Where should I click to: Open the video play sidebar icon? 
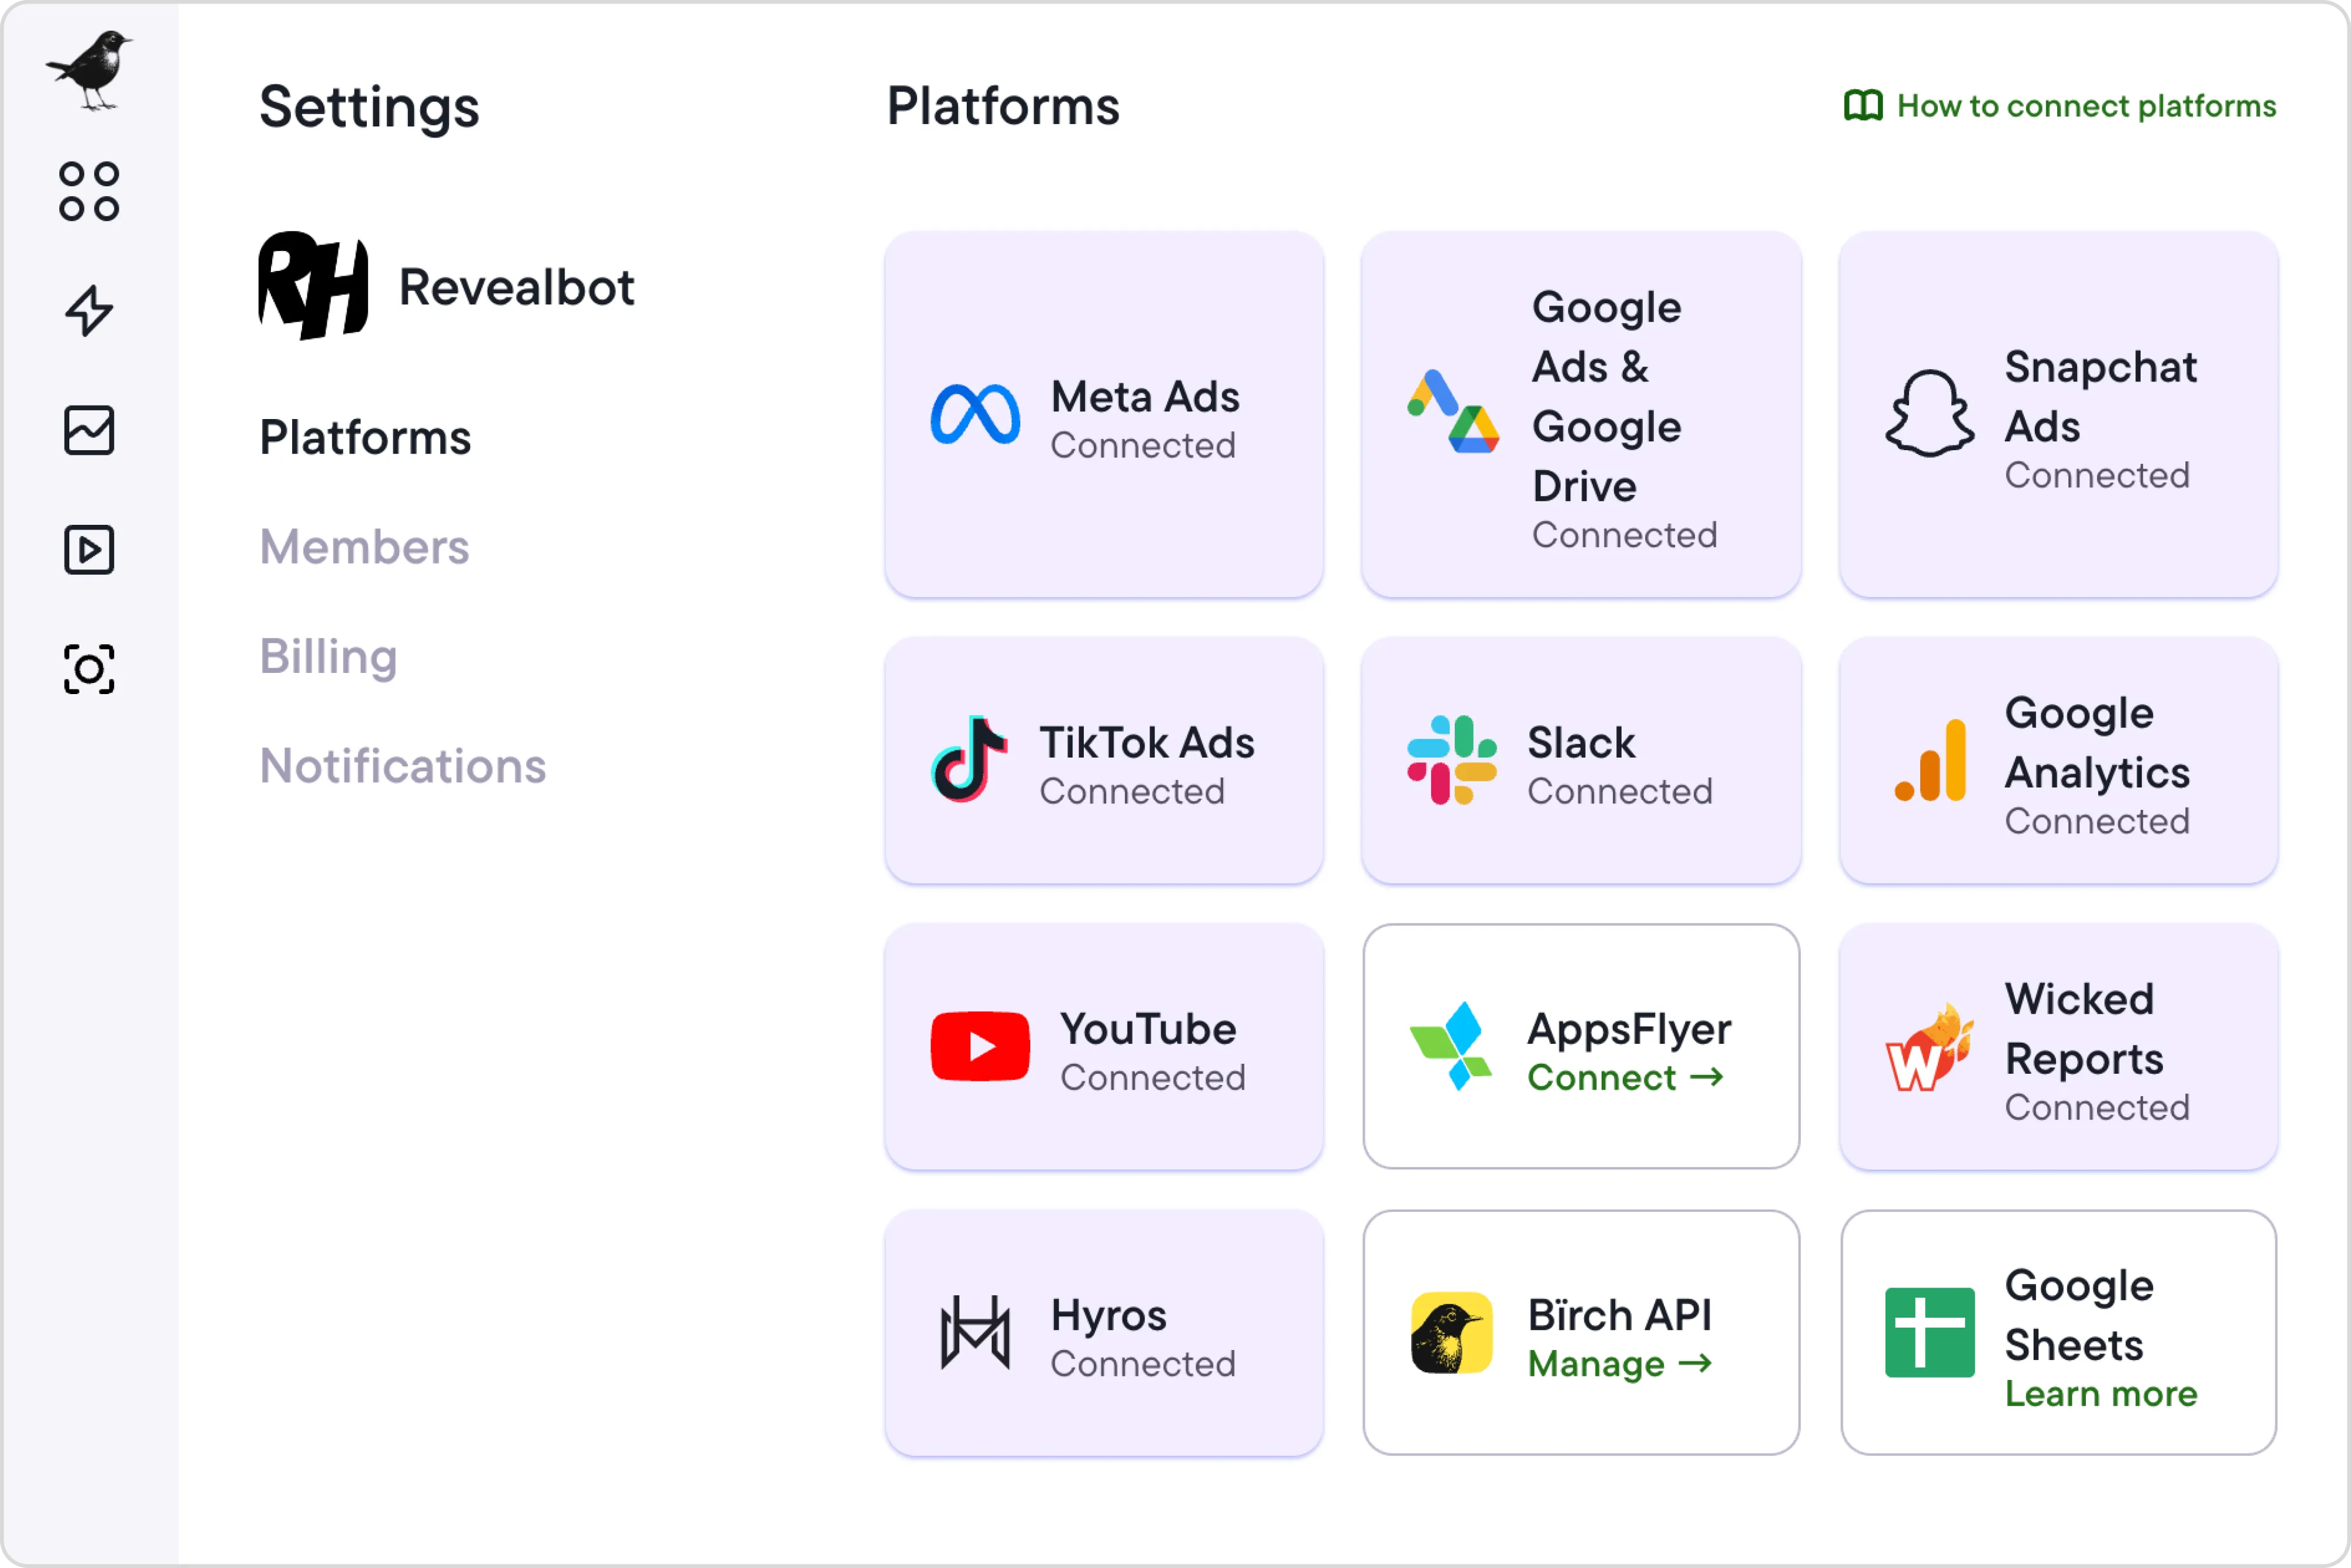(x=89, y=549)
